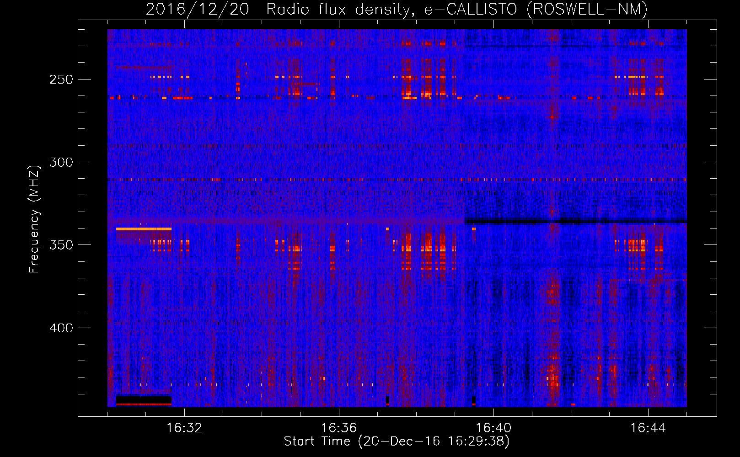Click the plot title 'Radio flux density, e-CALLISTO (ROSWELL-NM)'

[x=456, y=9]
